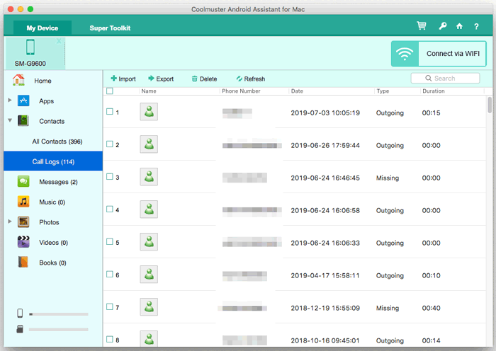Click the vertical scrollbar of call list
This screenshot has width=496, height=351.
point(490,105)
